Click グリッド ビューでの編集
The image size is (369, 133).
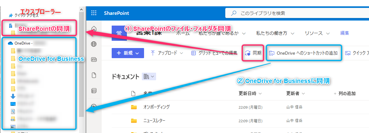[214, 53]
